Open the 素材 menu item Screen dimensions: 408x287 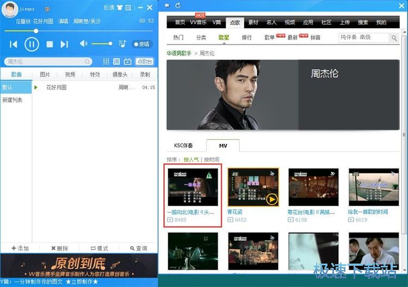pos(253,22)
